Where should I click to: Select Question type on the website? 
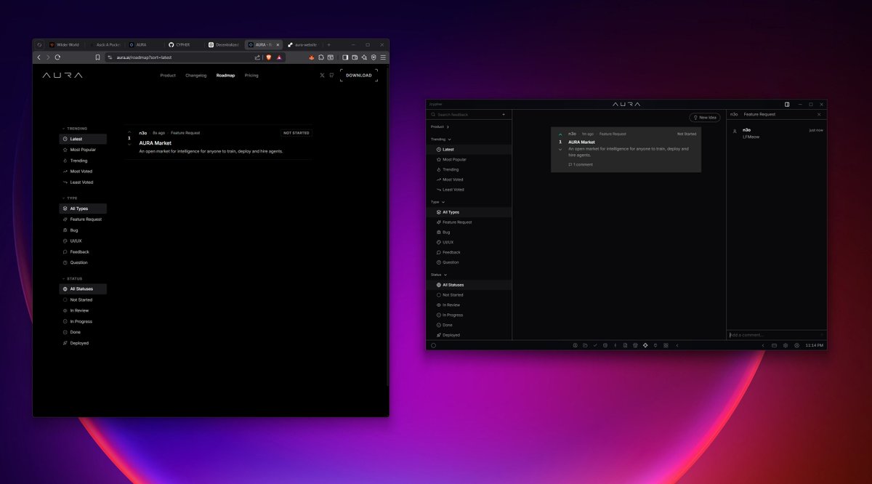click(83, 262)
